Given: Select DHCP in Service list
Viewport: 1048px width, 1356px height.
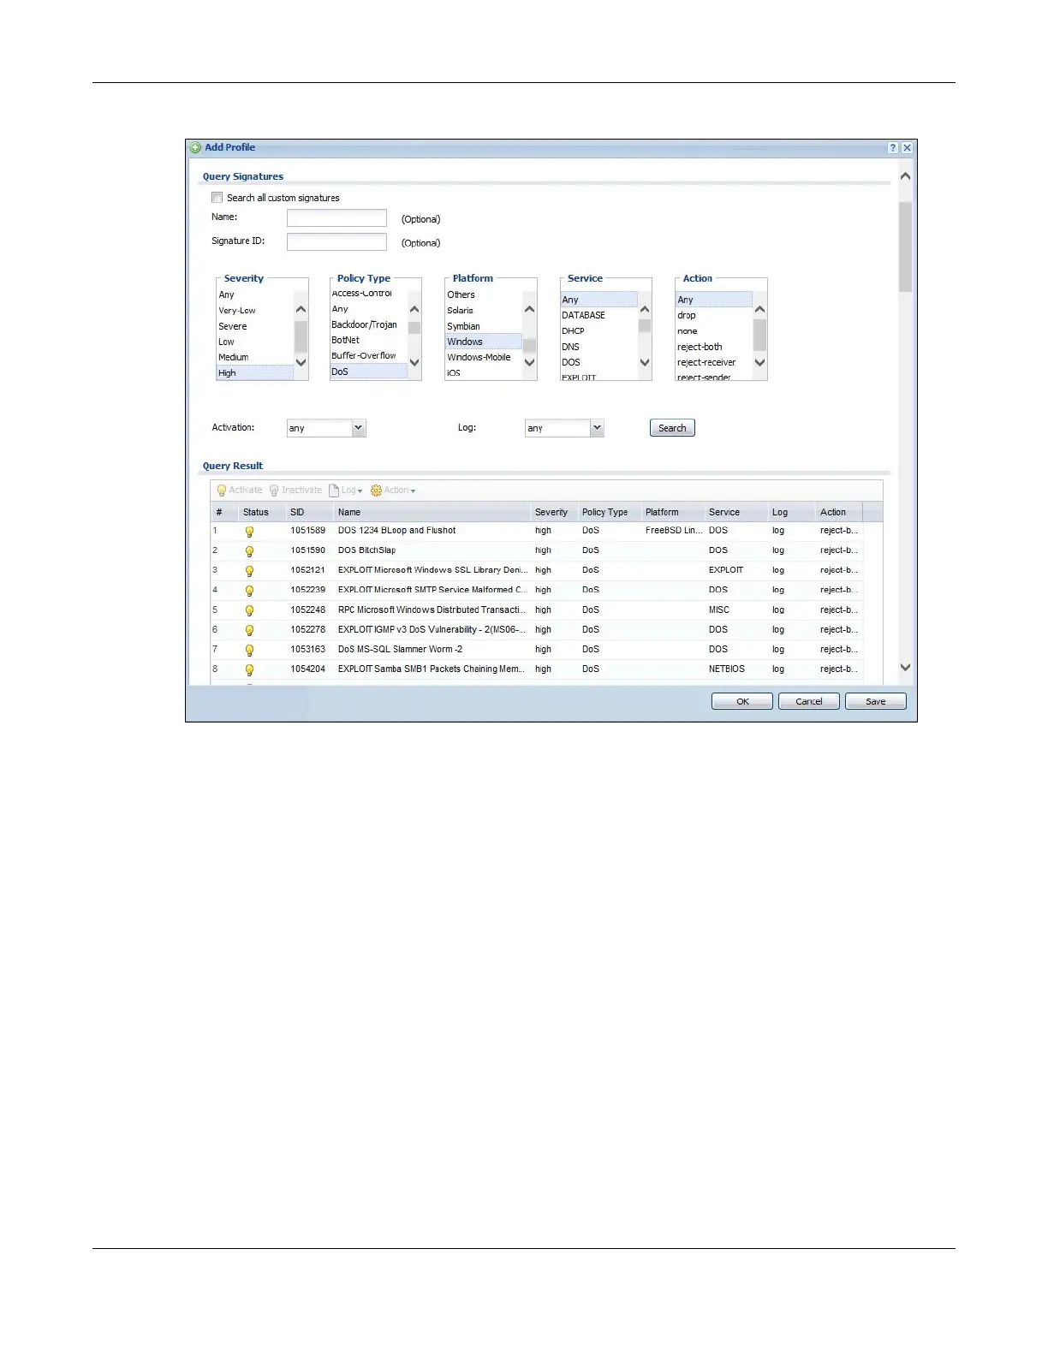Looking at the screenshot, I should [598, 331].
